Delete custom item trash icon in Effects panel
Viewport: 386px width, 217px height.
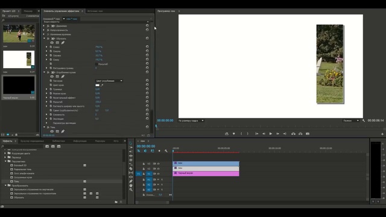(x=121, y=202)
